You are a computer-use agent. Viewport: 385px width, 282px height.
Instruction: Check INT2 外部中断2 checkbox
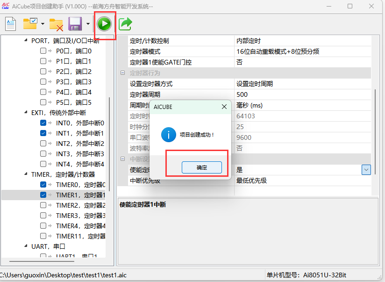coord(43,143)
